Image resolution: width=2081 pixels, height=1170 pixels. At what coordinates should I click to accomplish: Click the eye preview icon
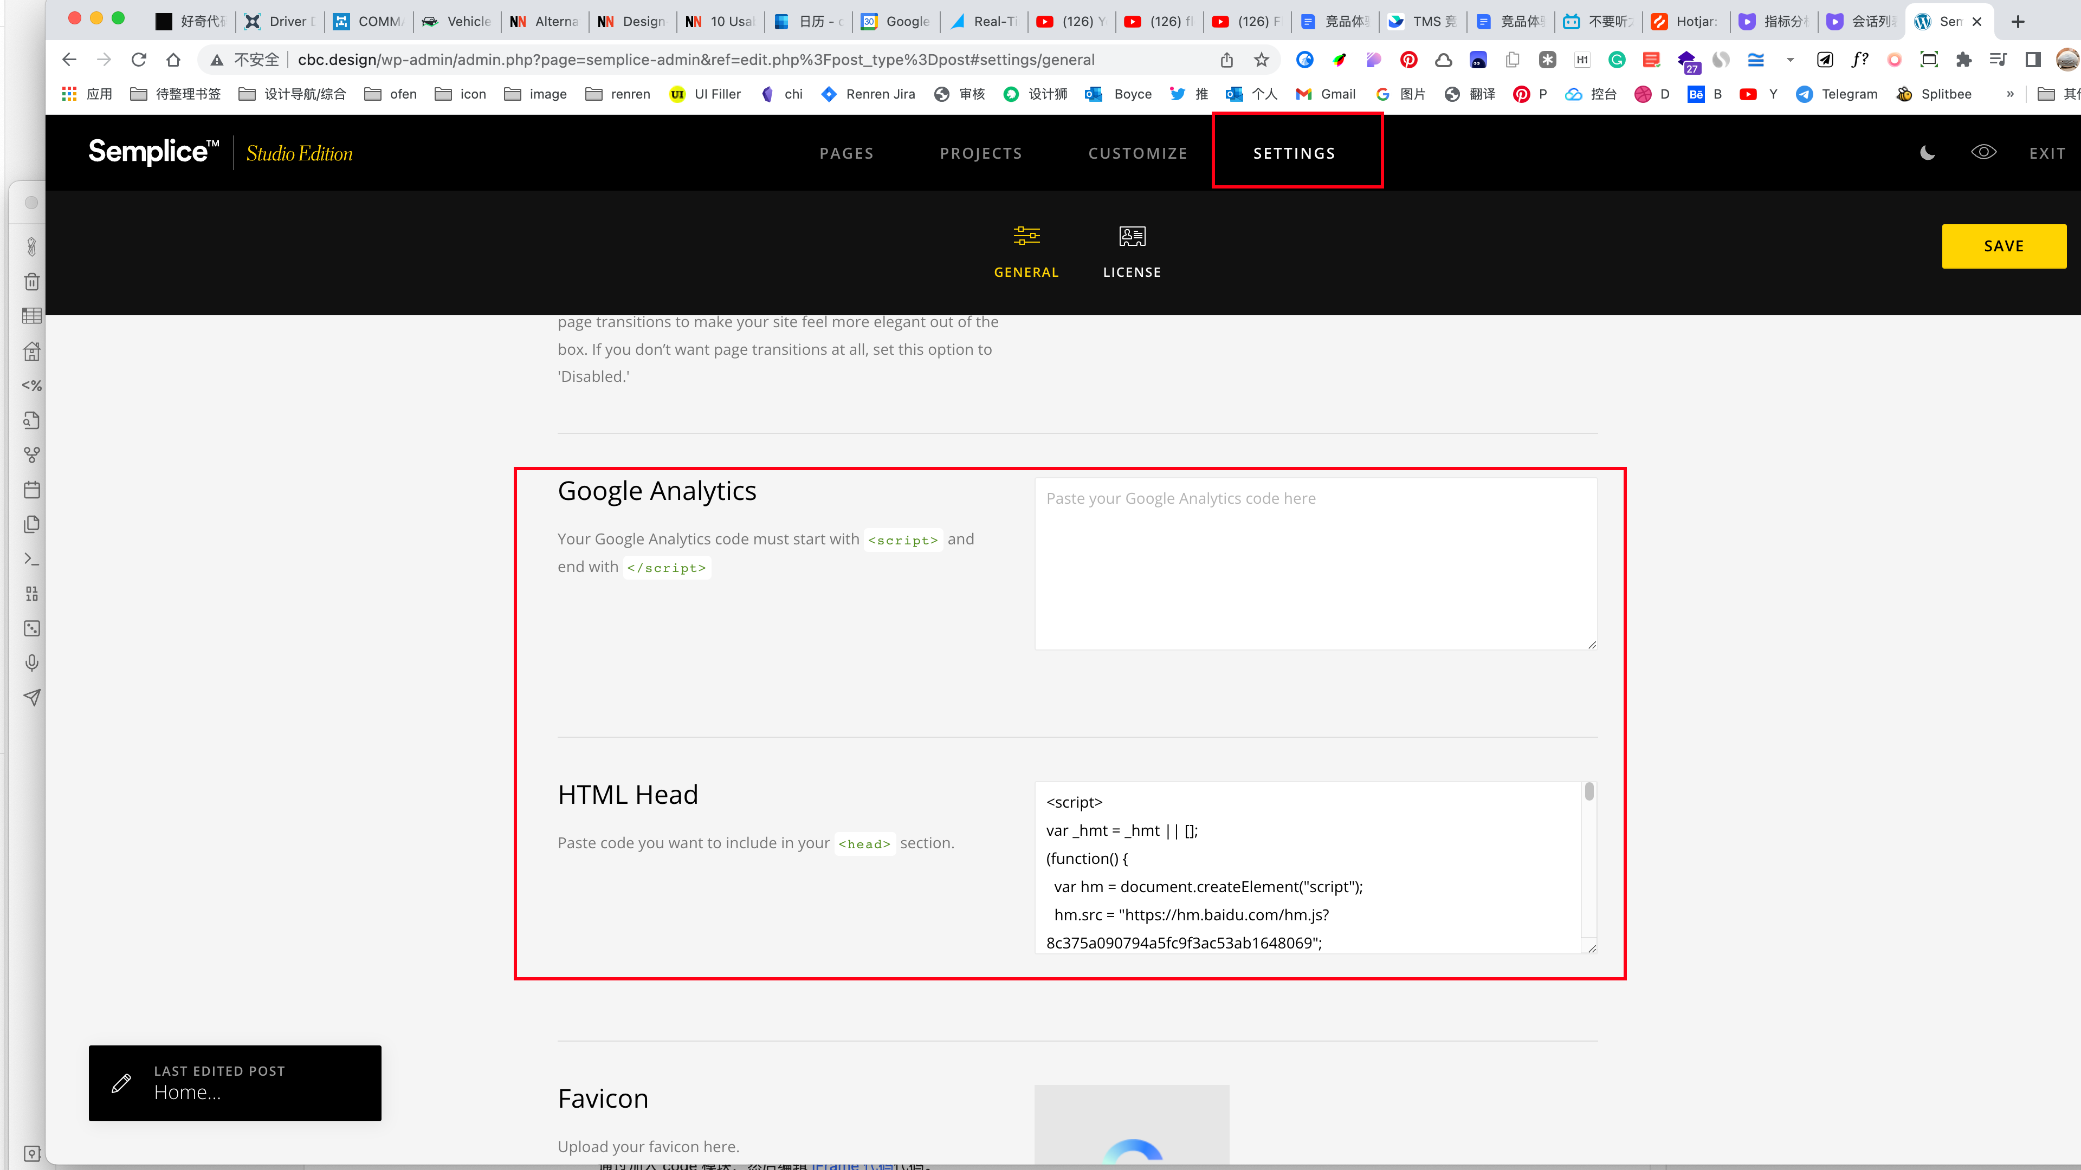(x=1983, y=152)
